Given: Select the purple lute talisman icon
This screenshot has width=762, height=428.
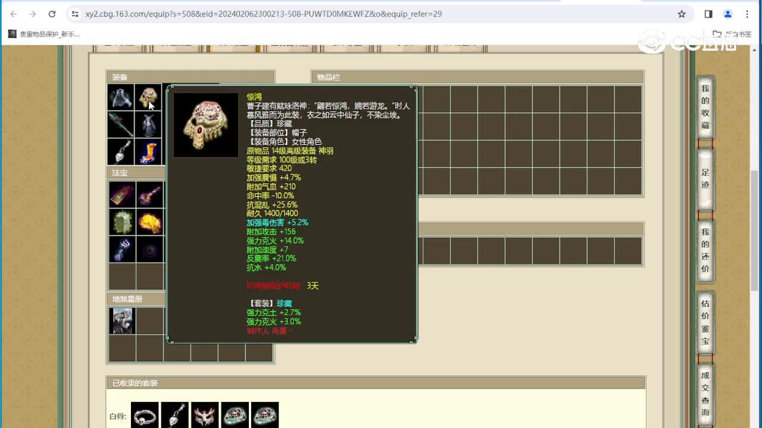Looking at the screenshot, I should click(149, 194).
